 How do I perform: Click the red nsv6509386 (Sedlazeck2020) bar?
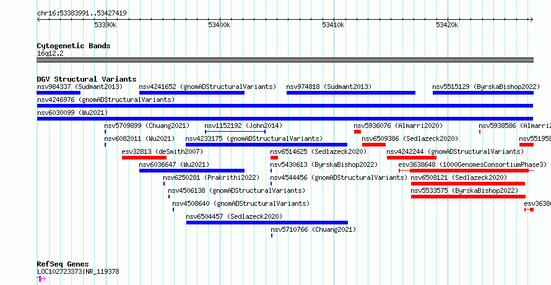(x=374, y=145)
